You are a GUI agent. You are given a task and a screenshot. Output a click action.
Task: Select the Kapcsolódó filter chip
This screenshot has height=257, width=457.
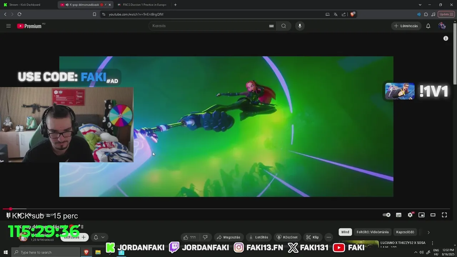(405, 232)
